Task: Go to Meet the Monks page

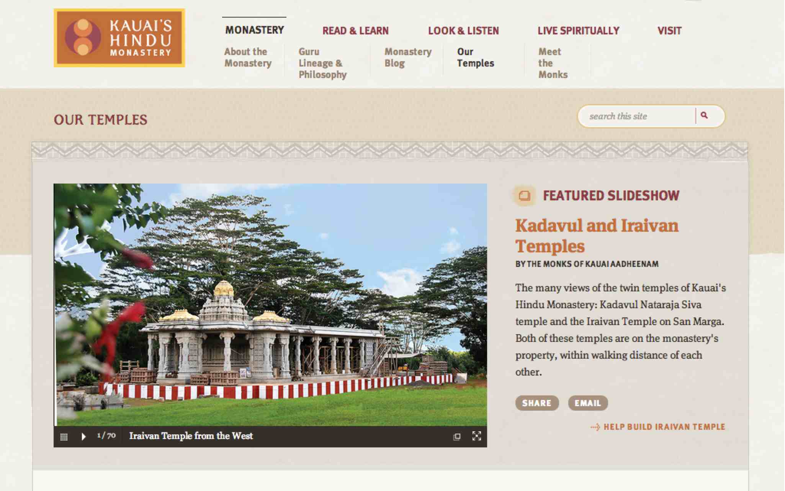Action: 552,63
